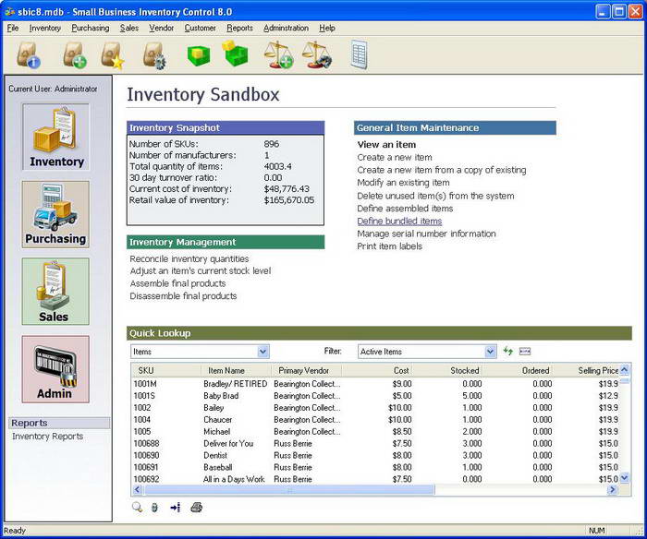
Task: Click Assemble final products link
Action: 177,283
